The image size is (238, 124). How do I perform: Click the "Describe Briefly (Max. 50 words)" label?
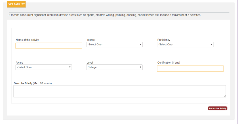coord(33,83)
